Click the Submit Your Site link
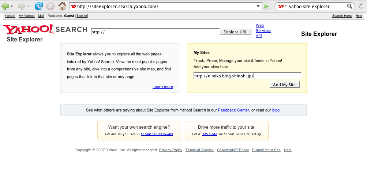 pyautogui.click(x=266, y=150)
